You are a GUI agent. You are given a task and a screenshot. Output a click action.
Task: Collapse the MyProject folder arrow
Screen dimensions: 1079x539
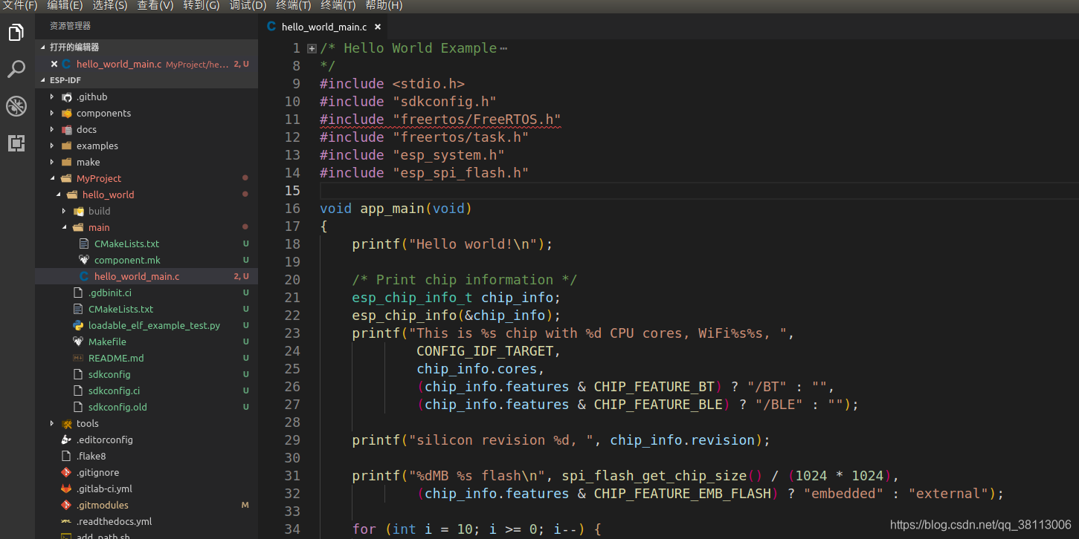pyautogui.click(x=52, y=179)
